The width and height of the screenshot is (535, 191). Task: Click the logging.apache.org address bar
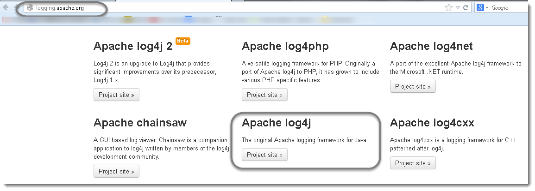click(x=235, y=7)
